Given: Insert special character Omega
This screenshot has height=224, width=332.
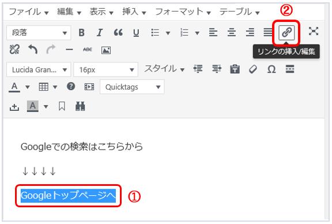Looking at the screenshot, I should click(271, 69).
